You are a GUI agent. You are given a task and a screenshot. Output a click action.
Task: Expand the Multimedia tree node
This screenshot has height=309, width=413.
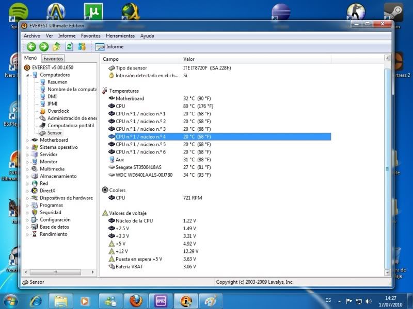pyautogui.click(x=27, y=169)
